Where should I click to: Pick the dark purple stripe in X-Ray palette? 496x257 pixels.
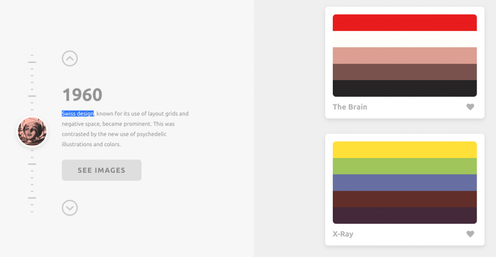404,215
